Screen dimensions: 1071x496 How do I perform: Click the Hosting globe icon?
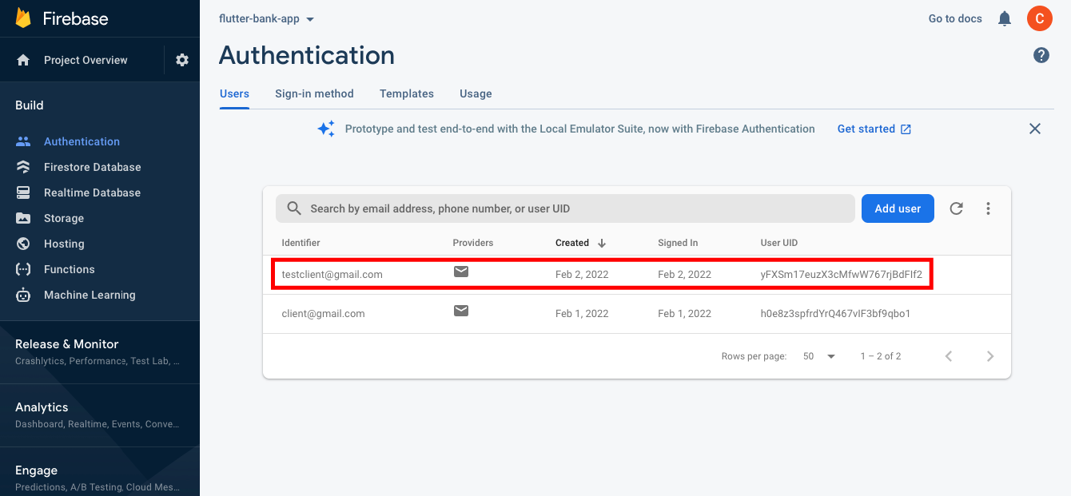point(23,244)
